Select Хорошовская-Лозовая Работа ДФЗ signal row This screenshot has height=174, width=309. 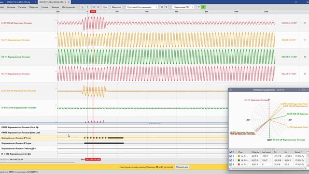point(18,148)
